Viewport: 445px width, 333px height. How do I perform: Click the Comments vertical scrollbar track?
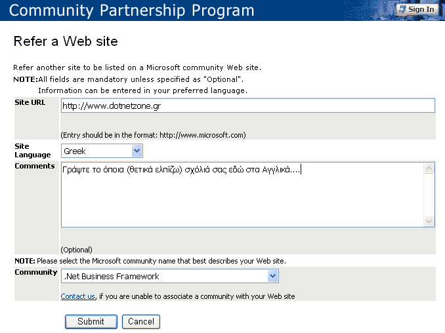[429, 195]
